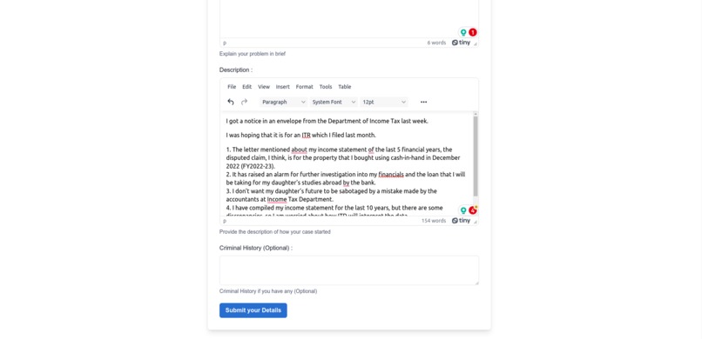Click the red Grammarly badge in Description editor
The width and height of the screenshot is (702, 339).
tap(473, 210)
